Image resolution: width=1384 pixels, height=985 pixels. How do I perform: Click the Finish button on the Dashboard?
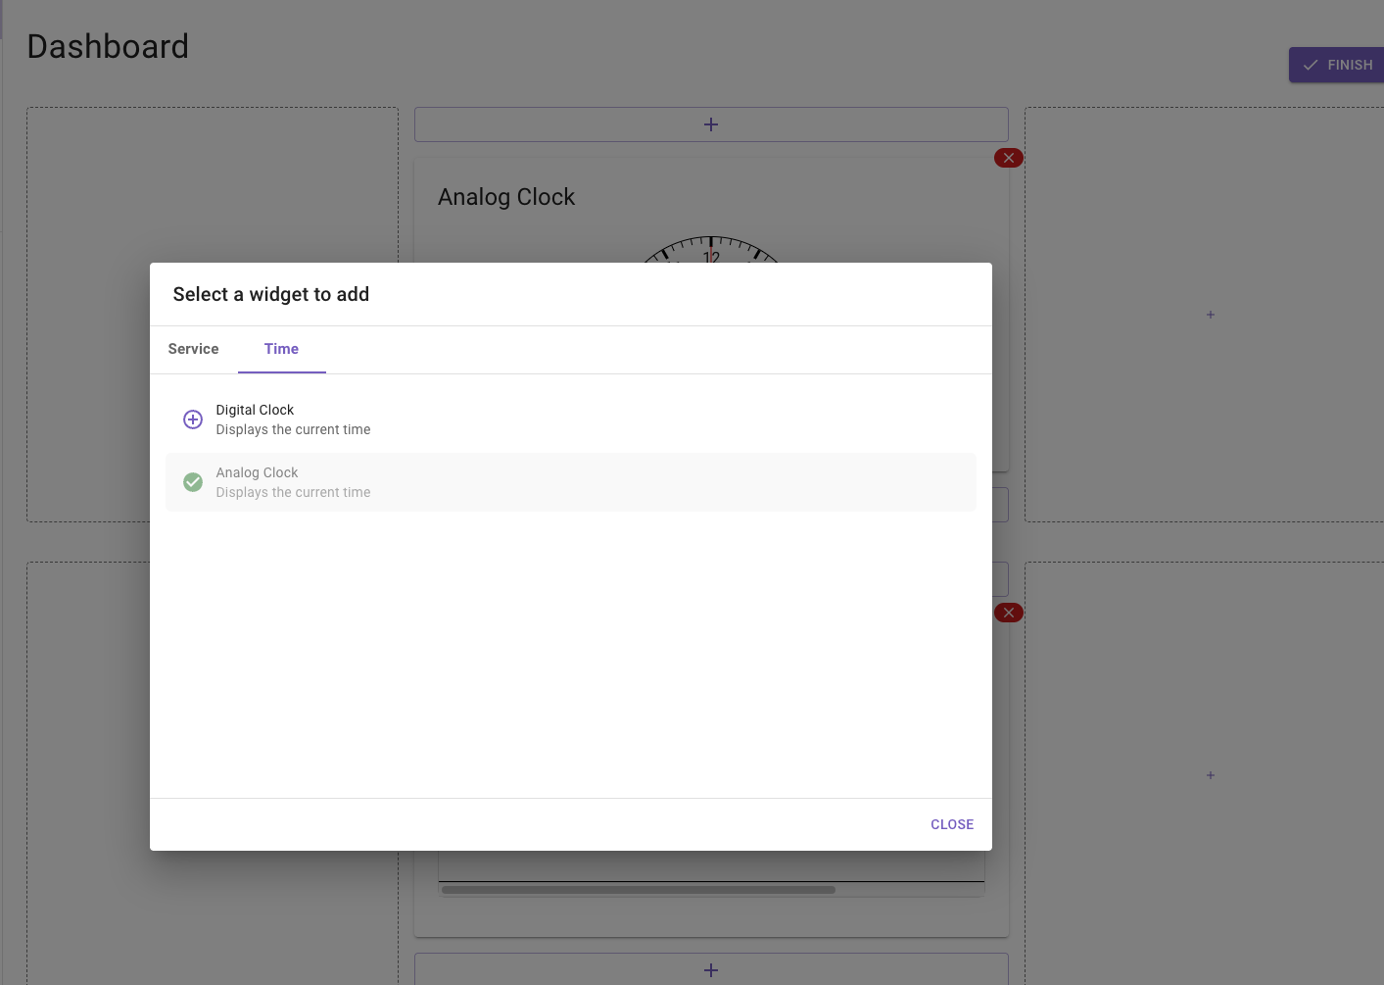(1337, 65)
